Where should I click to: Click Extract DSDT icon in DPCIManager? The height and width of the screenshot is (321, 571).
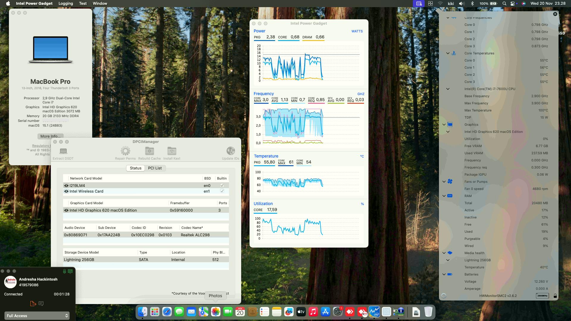(x=63, y=151)
